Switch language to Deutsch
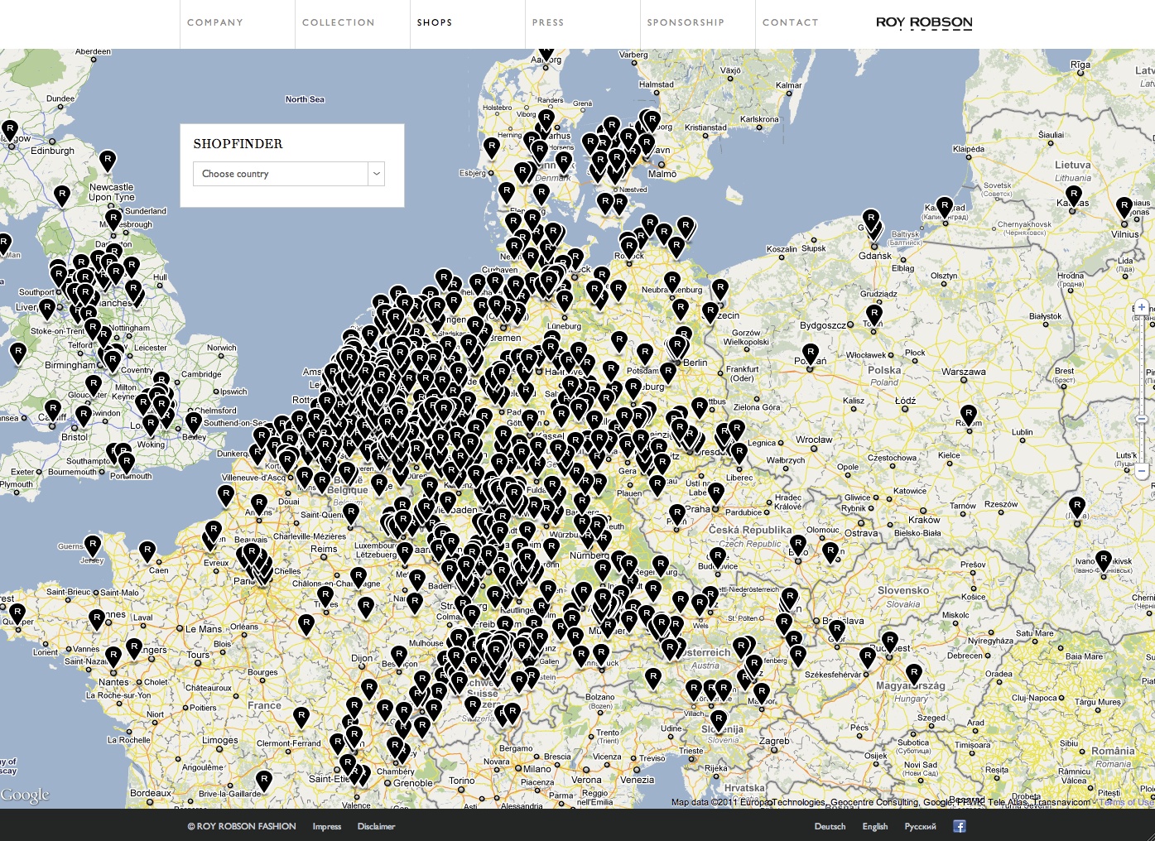 click(x=830, y=826)
